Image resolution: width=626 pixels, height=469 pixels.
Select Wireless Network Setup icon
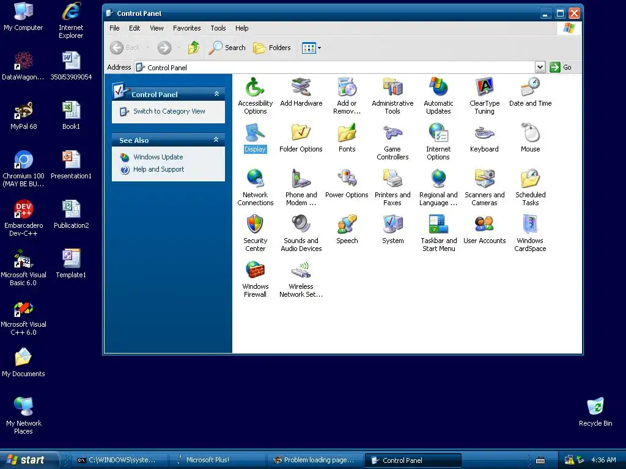pyautogui.click(x=301, y=279)
